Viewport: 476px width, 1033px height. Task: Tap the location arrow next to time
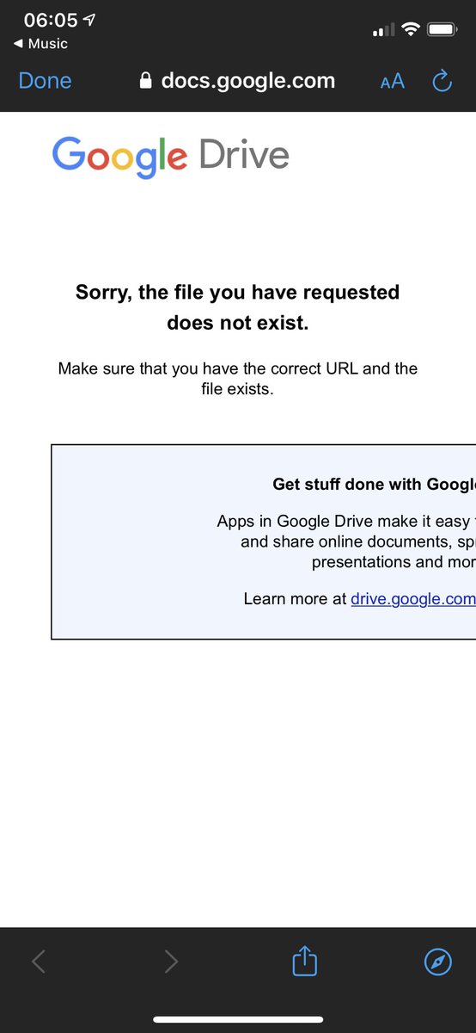tap(88, 19)
